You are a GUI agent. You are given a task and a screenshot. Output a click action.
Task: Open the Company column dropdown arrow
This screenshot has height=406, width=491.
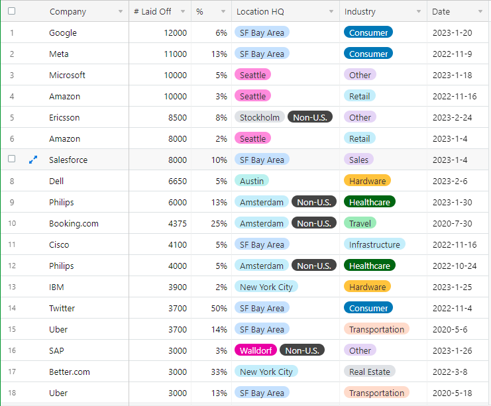(x=120, y=11)
